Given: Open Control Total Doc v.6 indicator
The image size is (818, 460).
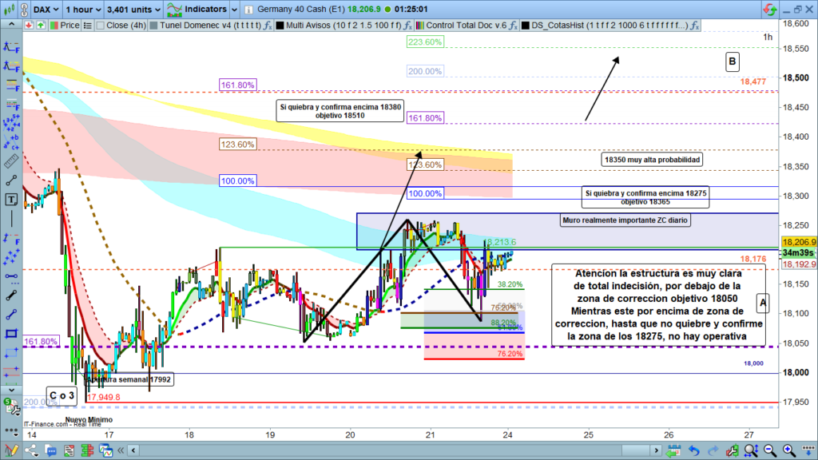Looking at the screenshot, I should pos(473,26).
